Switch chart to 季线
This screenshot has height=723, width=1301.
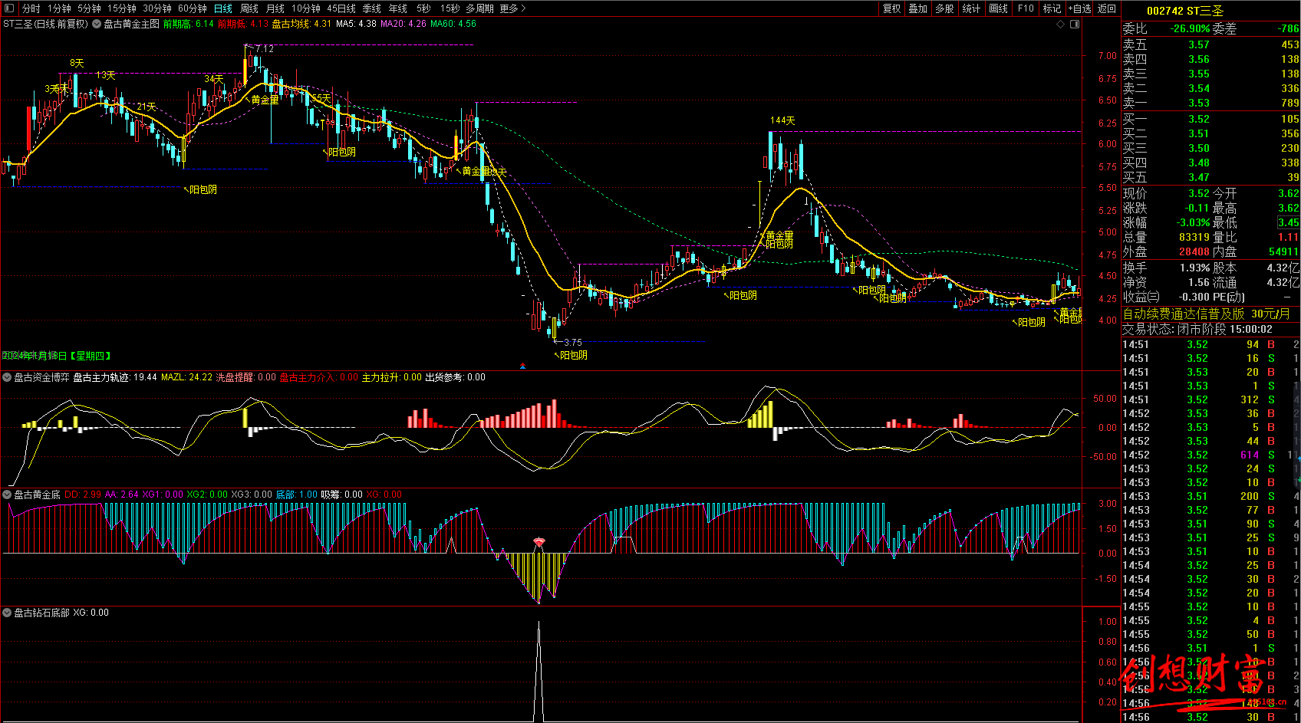tap(372, 8)
